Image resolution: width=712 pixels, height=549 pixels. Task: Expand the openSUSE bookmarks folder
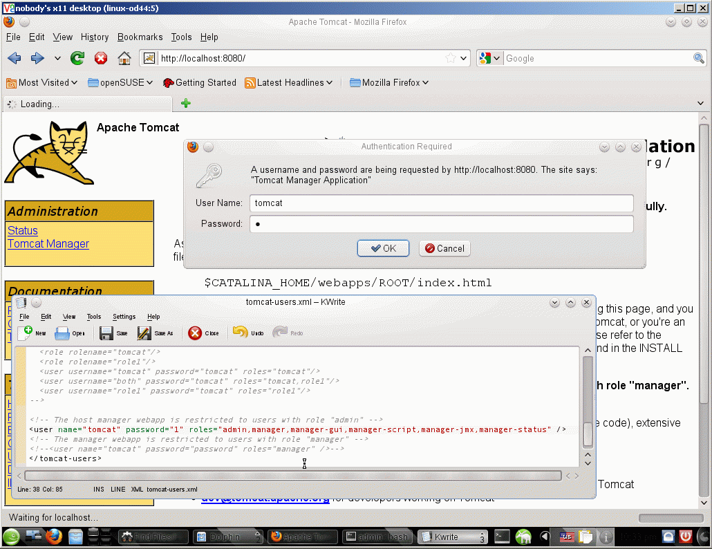tap(120, 83)
